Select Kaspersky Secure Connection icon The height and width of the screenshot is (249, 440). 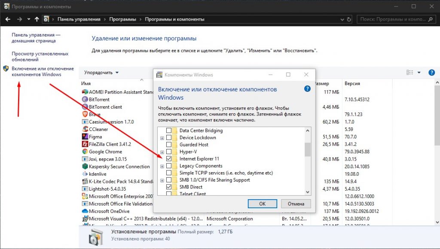point(85,166)
